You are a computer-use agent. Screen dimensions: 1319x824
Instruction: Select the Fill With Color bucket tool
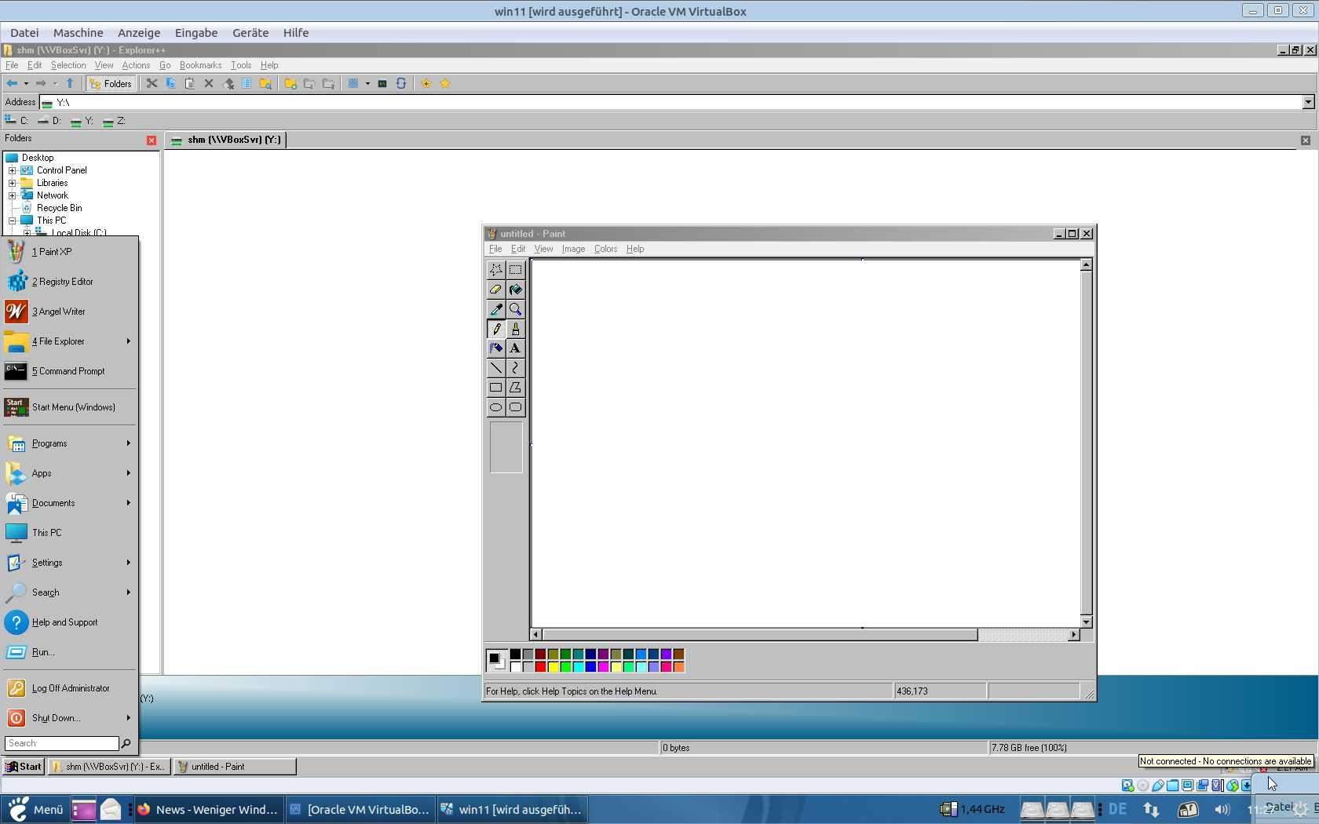pos(515,290)
